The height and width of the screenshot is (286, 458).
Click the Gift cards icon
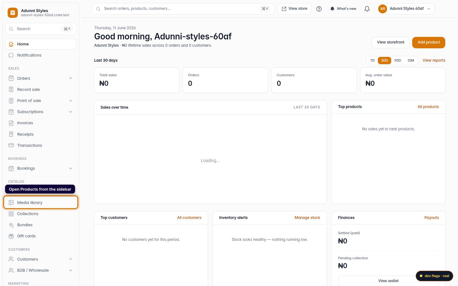click(x=11, y=236)
